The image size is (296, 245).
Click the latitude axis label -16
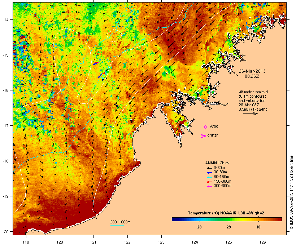pyautogui.click(x=5, y=90)
